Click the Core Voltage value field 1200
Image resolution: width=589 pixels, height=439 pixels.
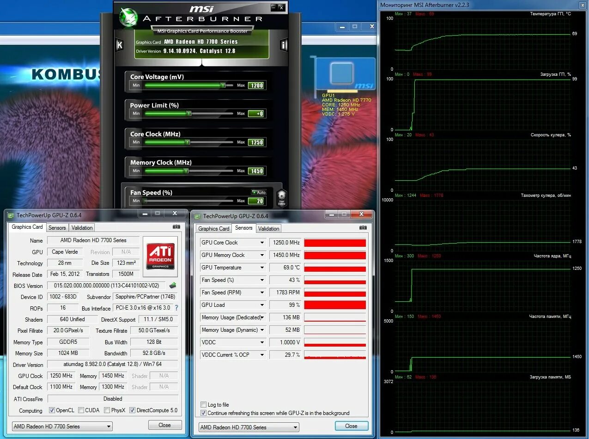tap(256, 85)
